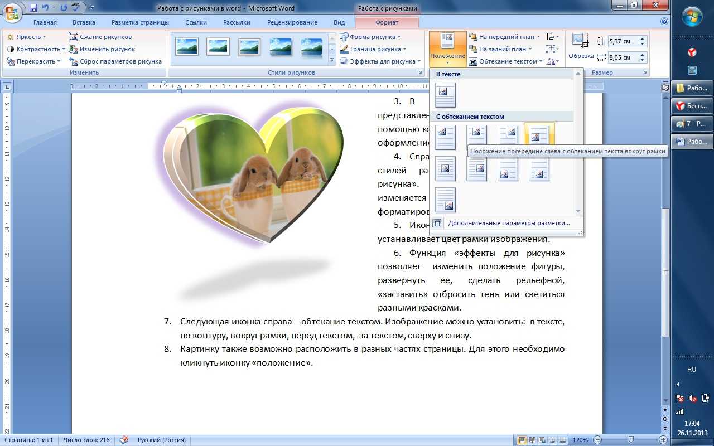
Task: Click Дополнительные параметры разметки... entry
Action: pos(509,223)
